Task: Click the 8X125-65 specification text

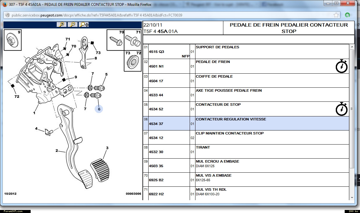Action: pos(203,180)
